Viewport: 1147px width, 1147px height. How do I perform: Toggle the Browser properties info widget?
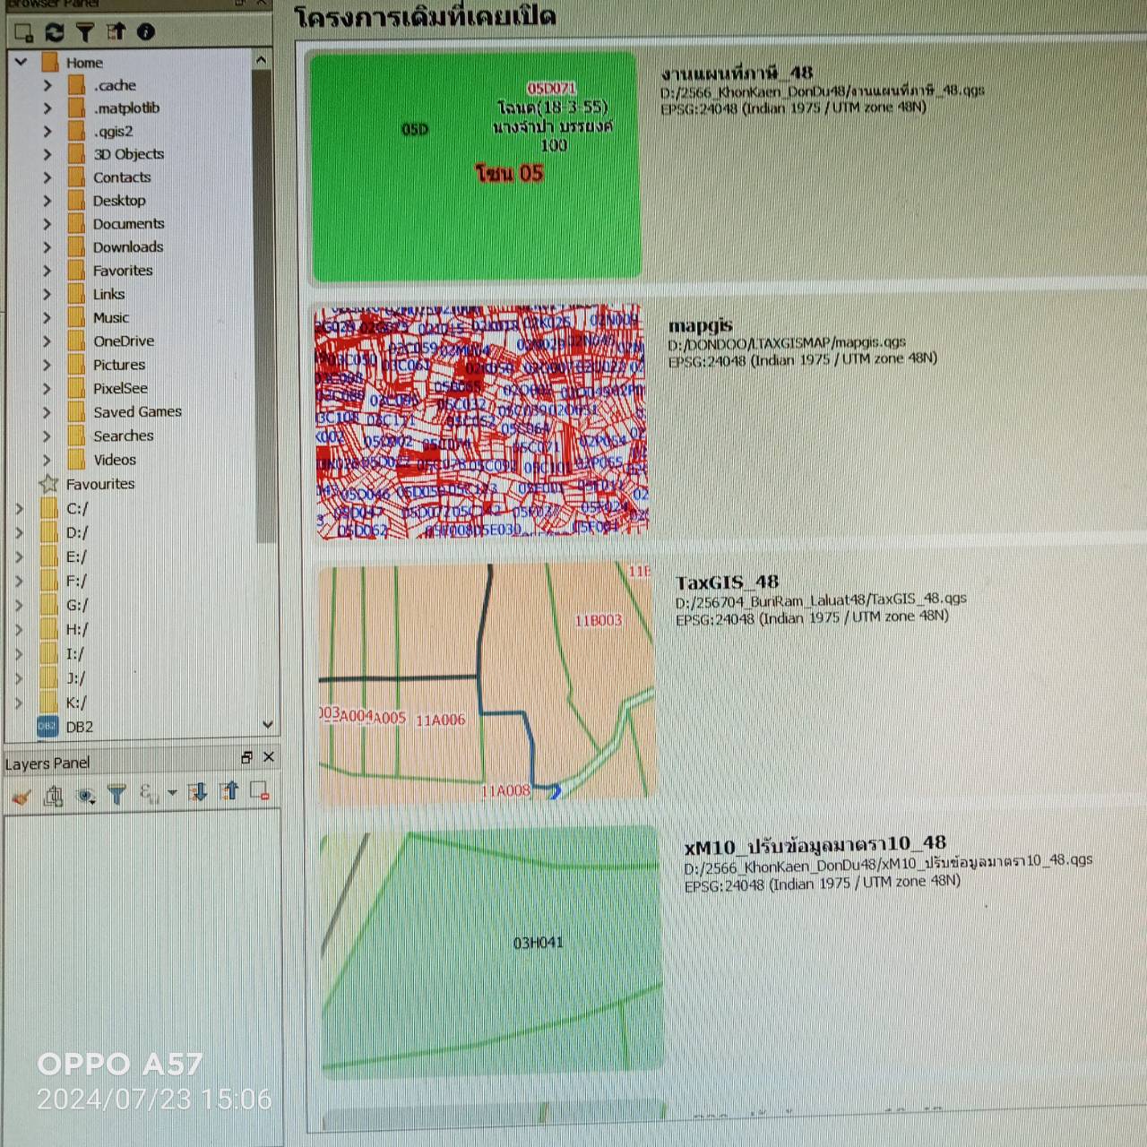[x=146, y=33]
